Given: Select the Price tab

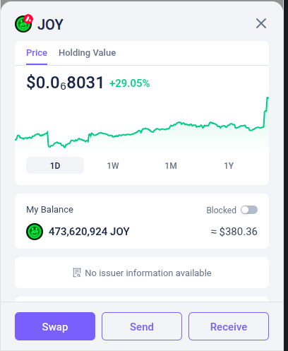Looking at the screenshot, I should click(37, 53).
